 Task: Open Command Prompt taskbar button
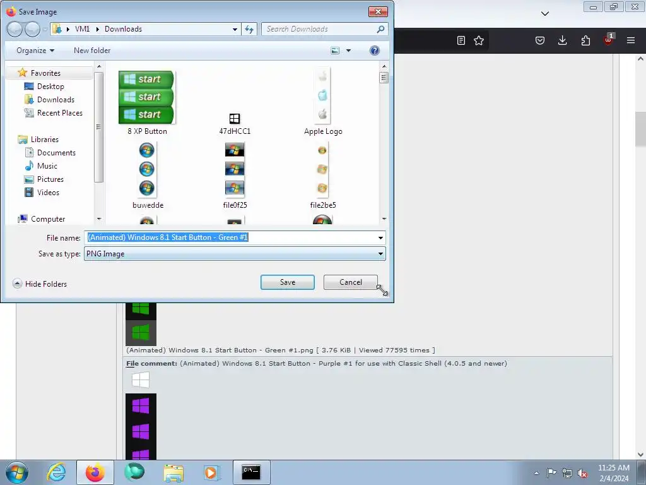pos(251,472)
